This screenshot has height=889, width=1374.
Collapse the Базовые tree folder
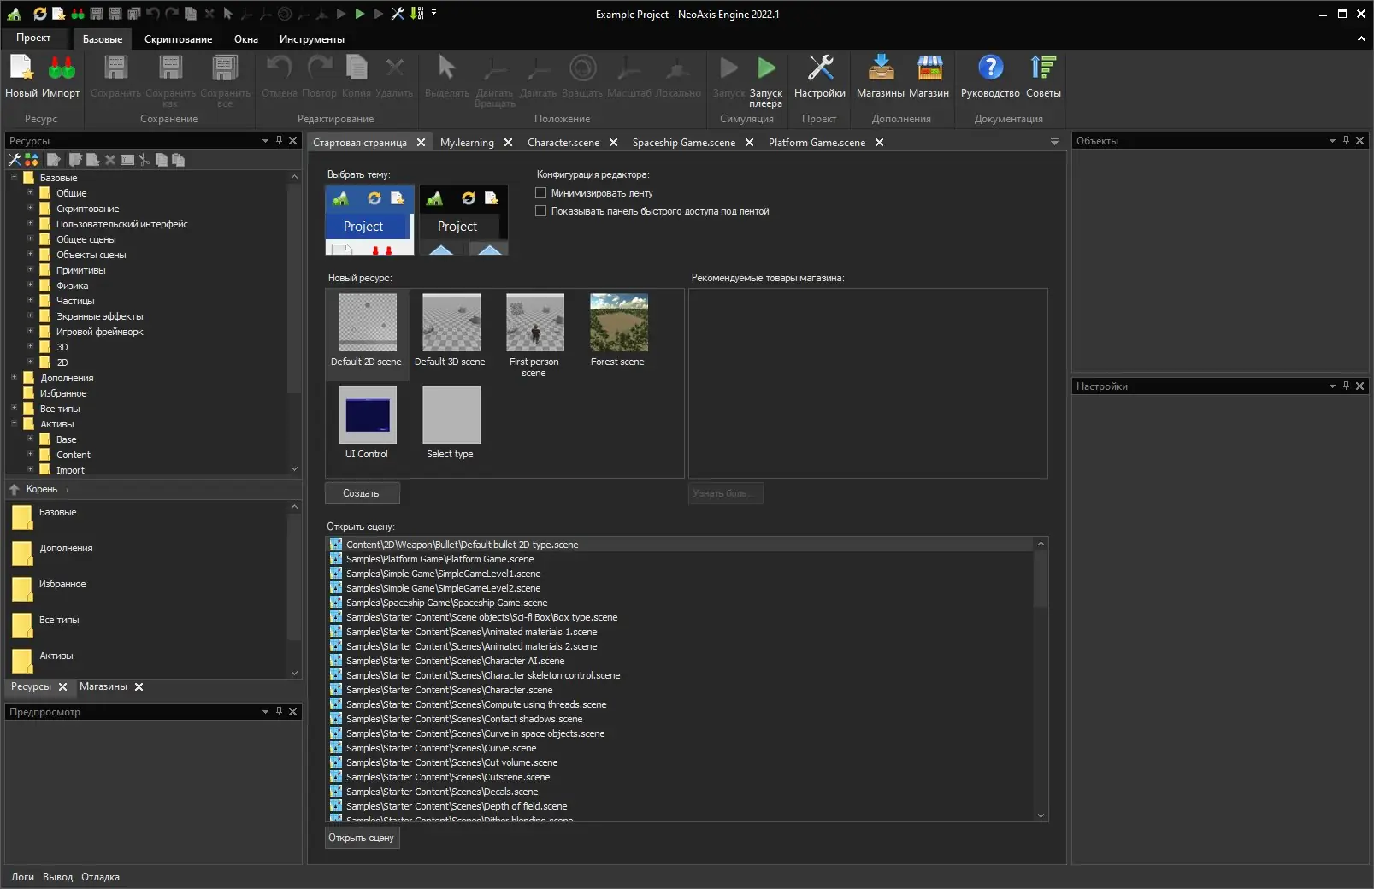tap(14, 177)
